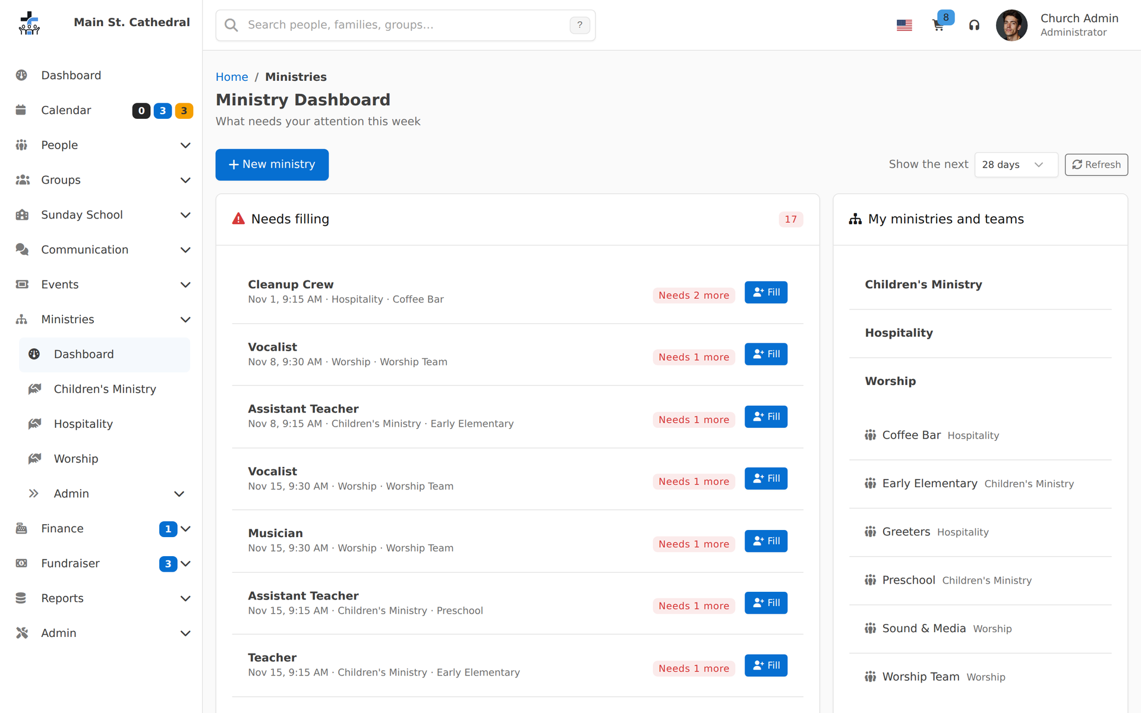
Task: Open Hospitality in sidebar submenu
Action: pyautogui.click(x=105, y=424)
